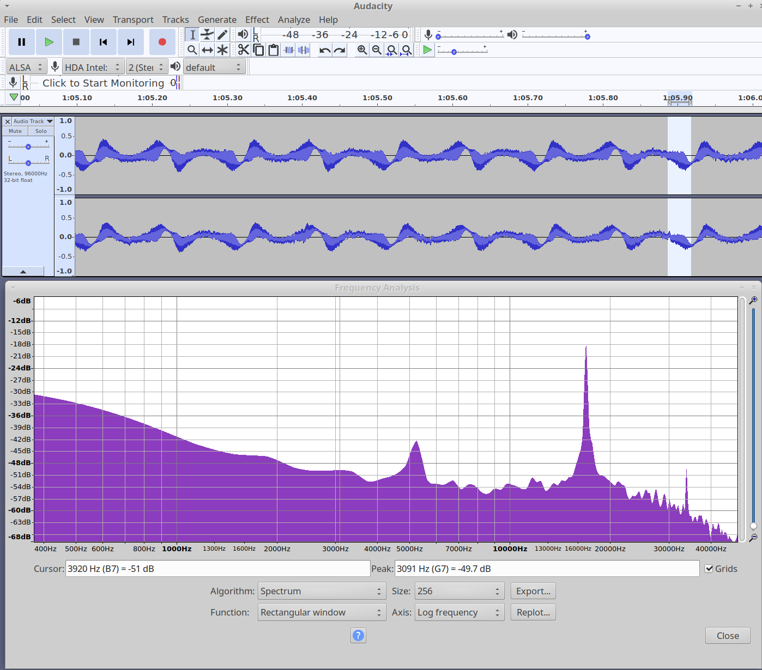Solo the audio track

[x=41, y=131]
